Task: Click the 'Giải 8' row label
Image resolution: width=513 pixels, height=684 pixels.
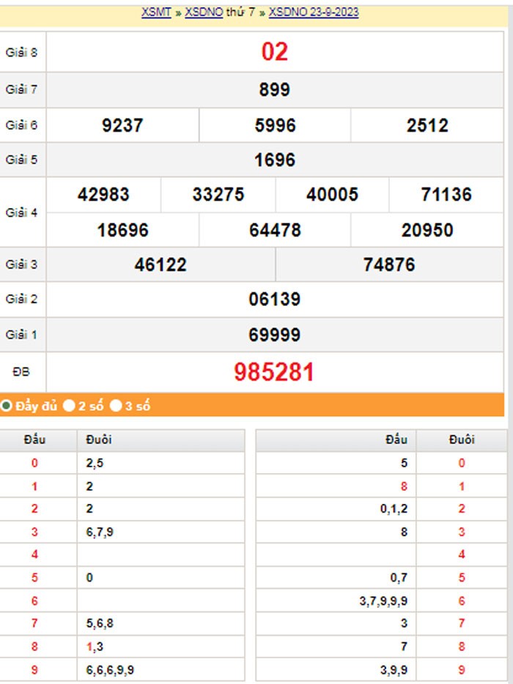Action: point(21,52)
